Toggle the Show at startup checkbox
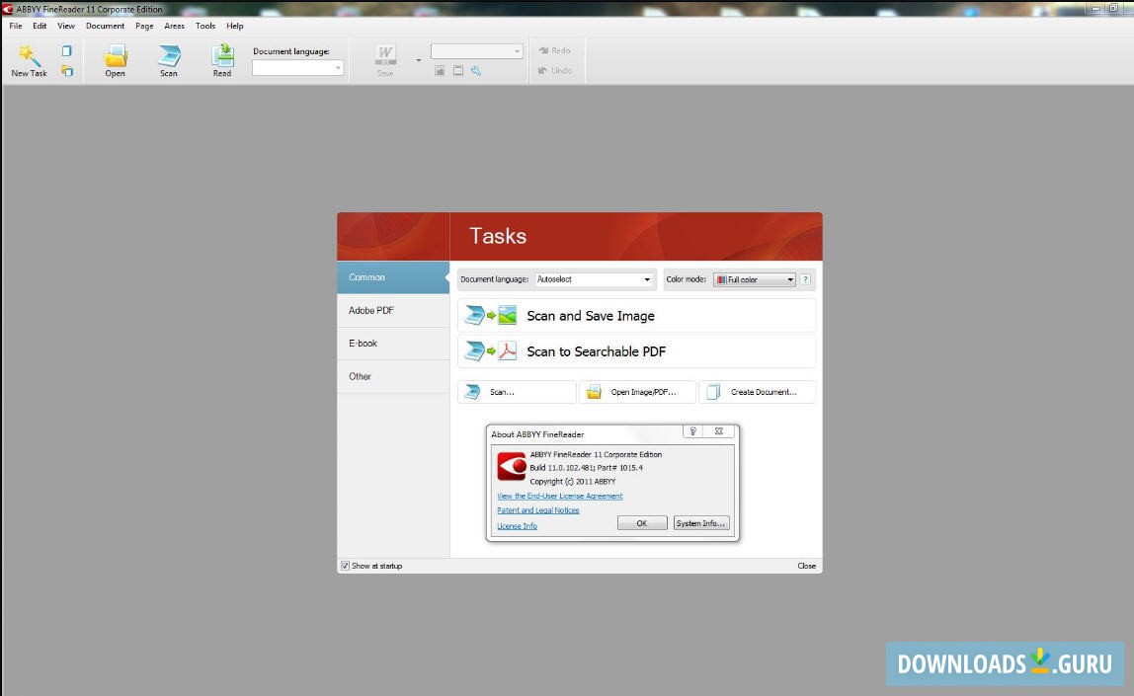Image resolution: width=1134 pixels, height=696 pixels. click(345, 566)
